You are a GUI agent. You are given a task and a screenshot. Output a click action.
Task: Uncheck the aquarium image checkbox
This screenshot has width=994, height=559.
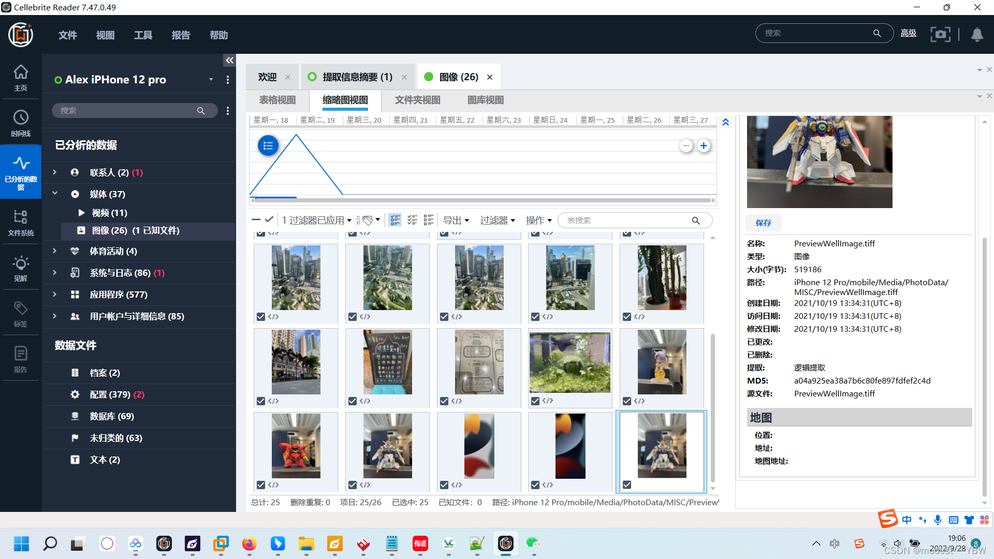(535, 401)
